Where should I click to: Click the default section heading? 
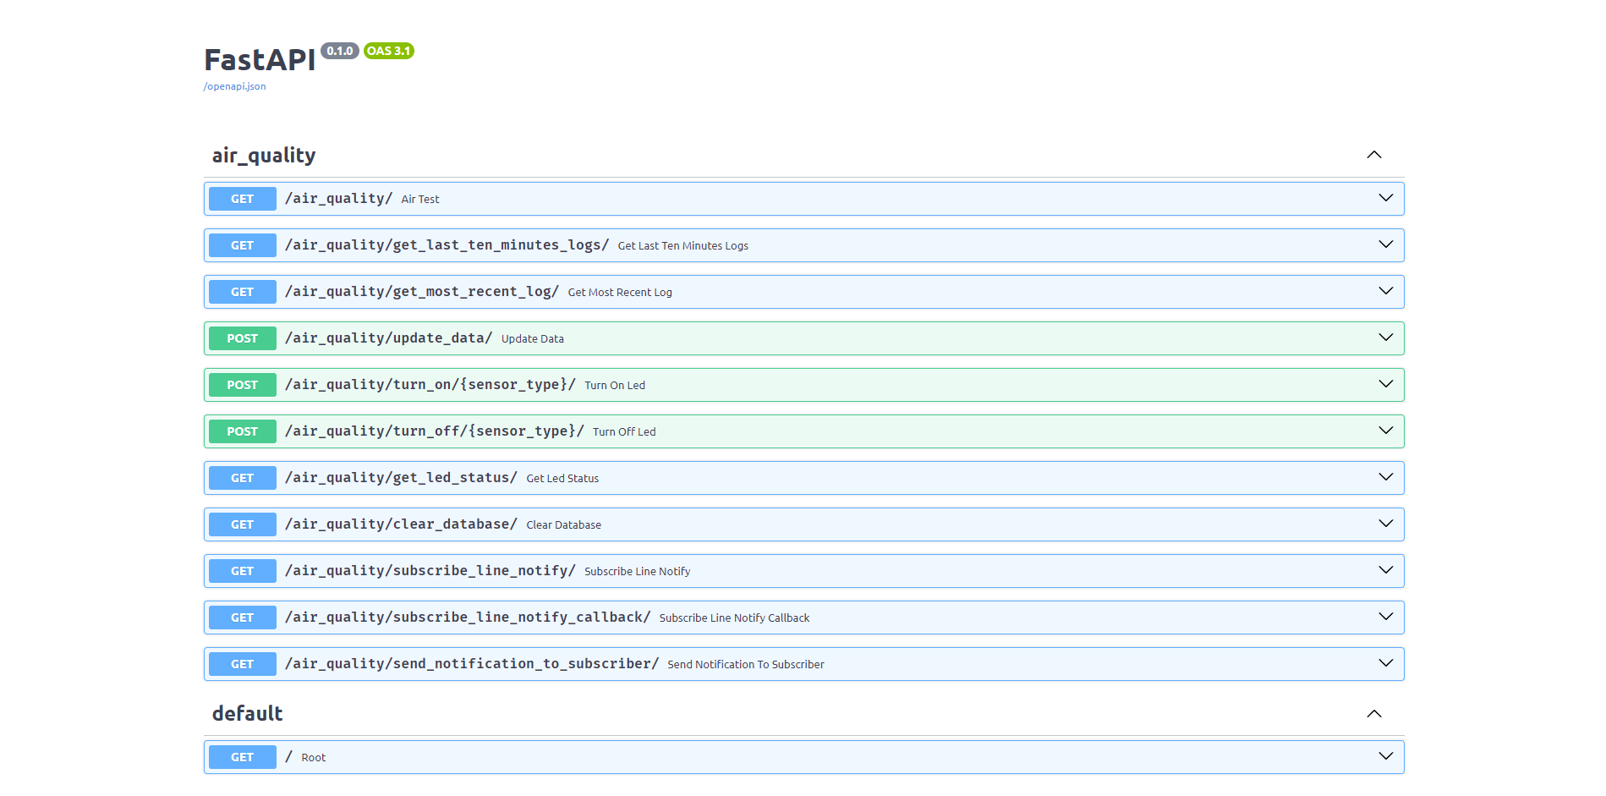[247, 713]
